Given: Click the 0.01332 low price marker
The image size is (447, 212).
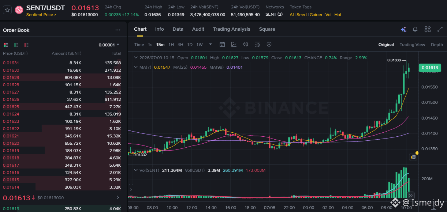Looking at the screenshot, I should coord(140,155).
